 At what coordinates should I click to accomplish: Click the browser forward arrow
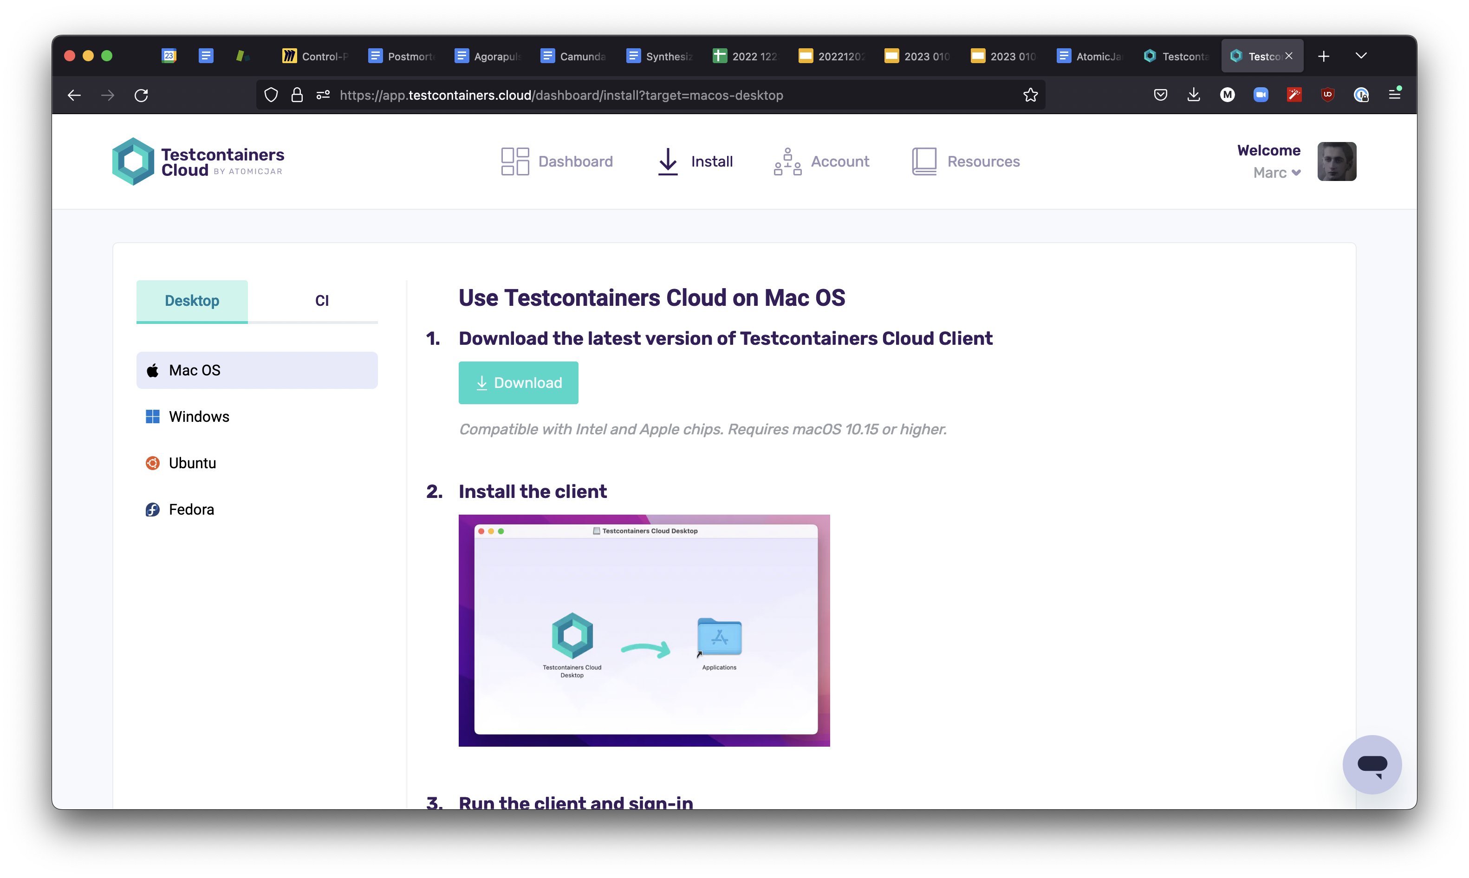(x=108, y=95)
